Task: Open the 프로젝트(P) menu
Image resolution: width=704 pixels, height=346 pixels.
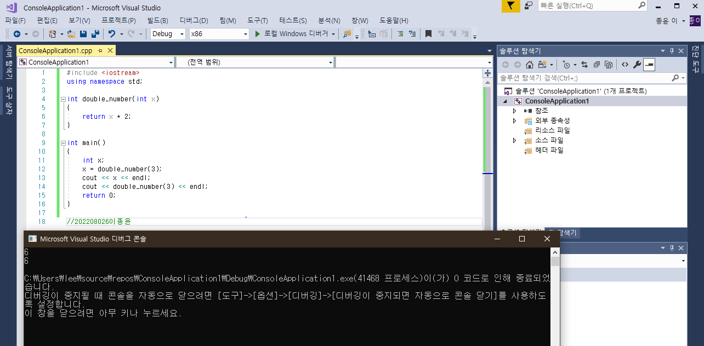Action: click(119, 20)
